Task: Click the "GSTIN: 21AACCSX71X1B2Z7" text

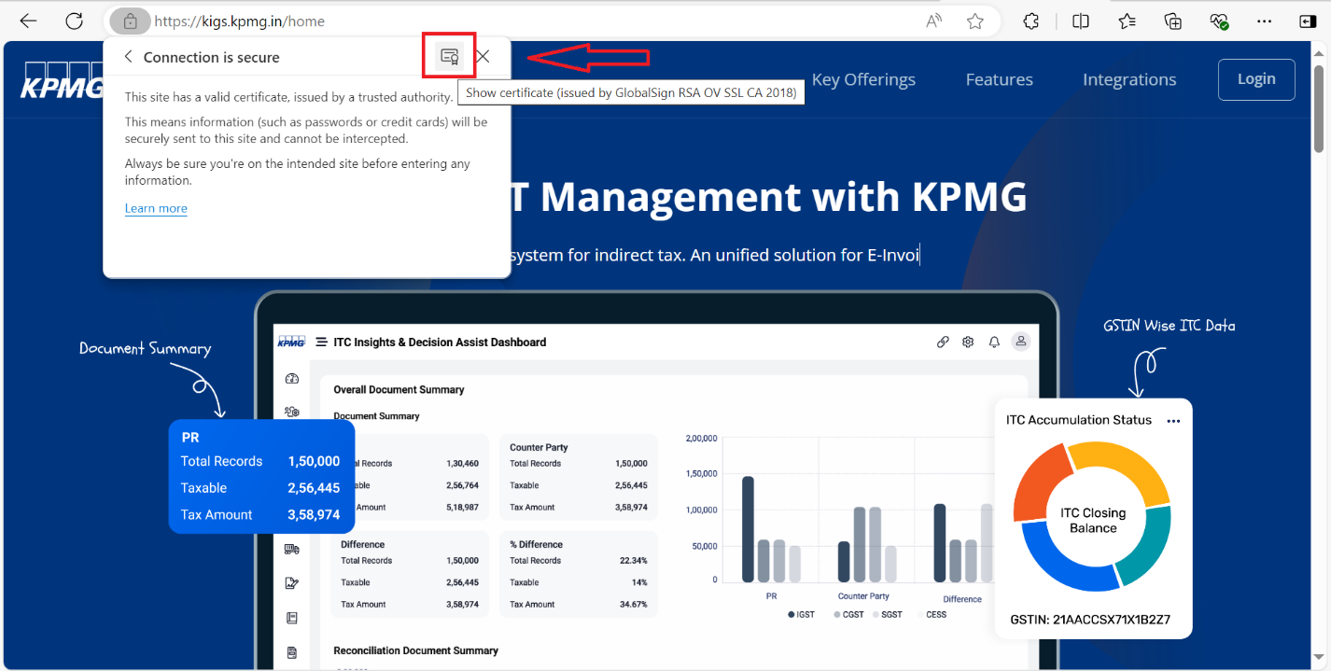Action: tap(1090, 619)
